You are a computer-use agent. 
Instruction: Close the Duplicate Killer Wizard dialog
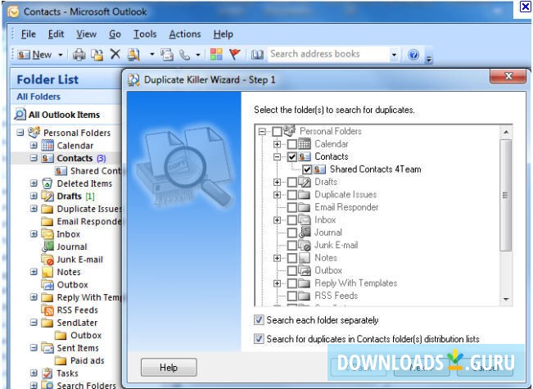pyautogui.click(x=508, y=76)
